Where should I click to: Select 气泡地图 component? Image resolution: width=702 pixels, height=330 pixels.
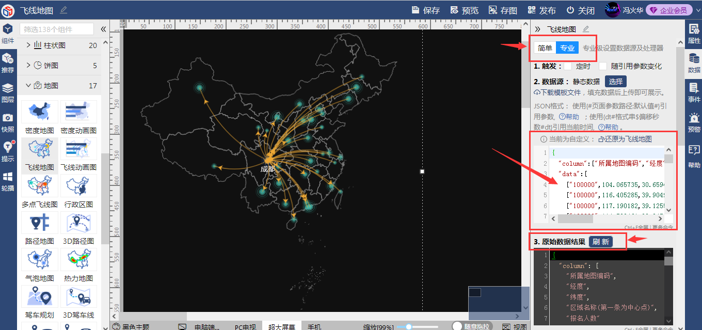(x=40, y=265)
